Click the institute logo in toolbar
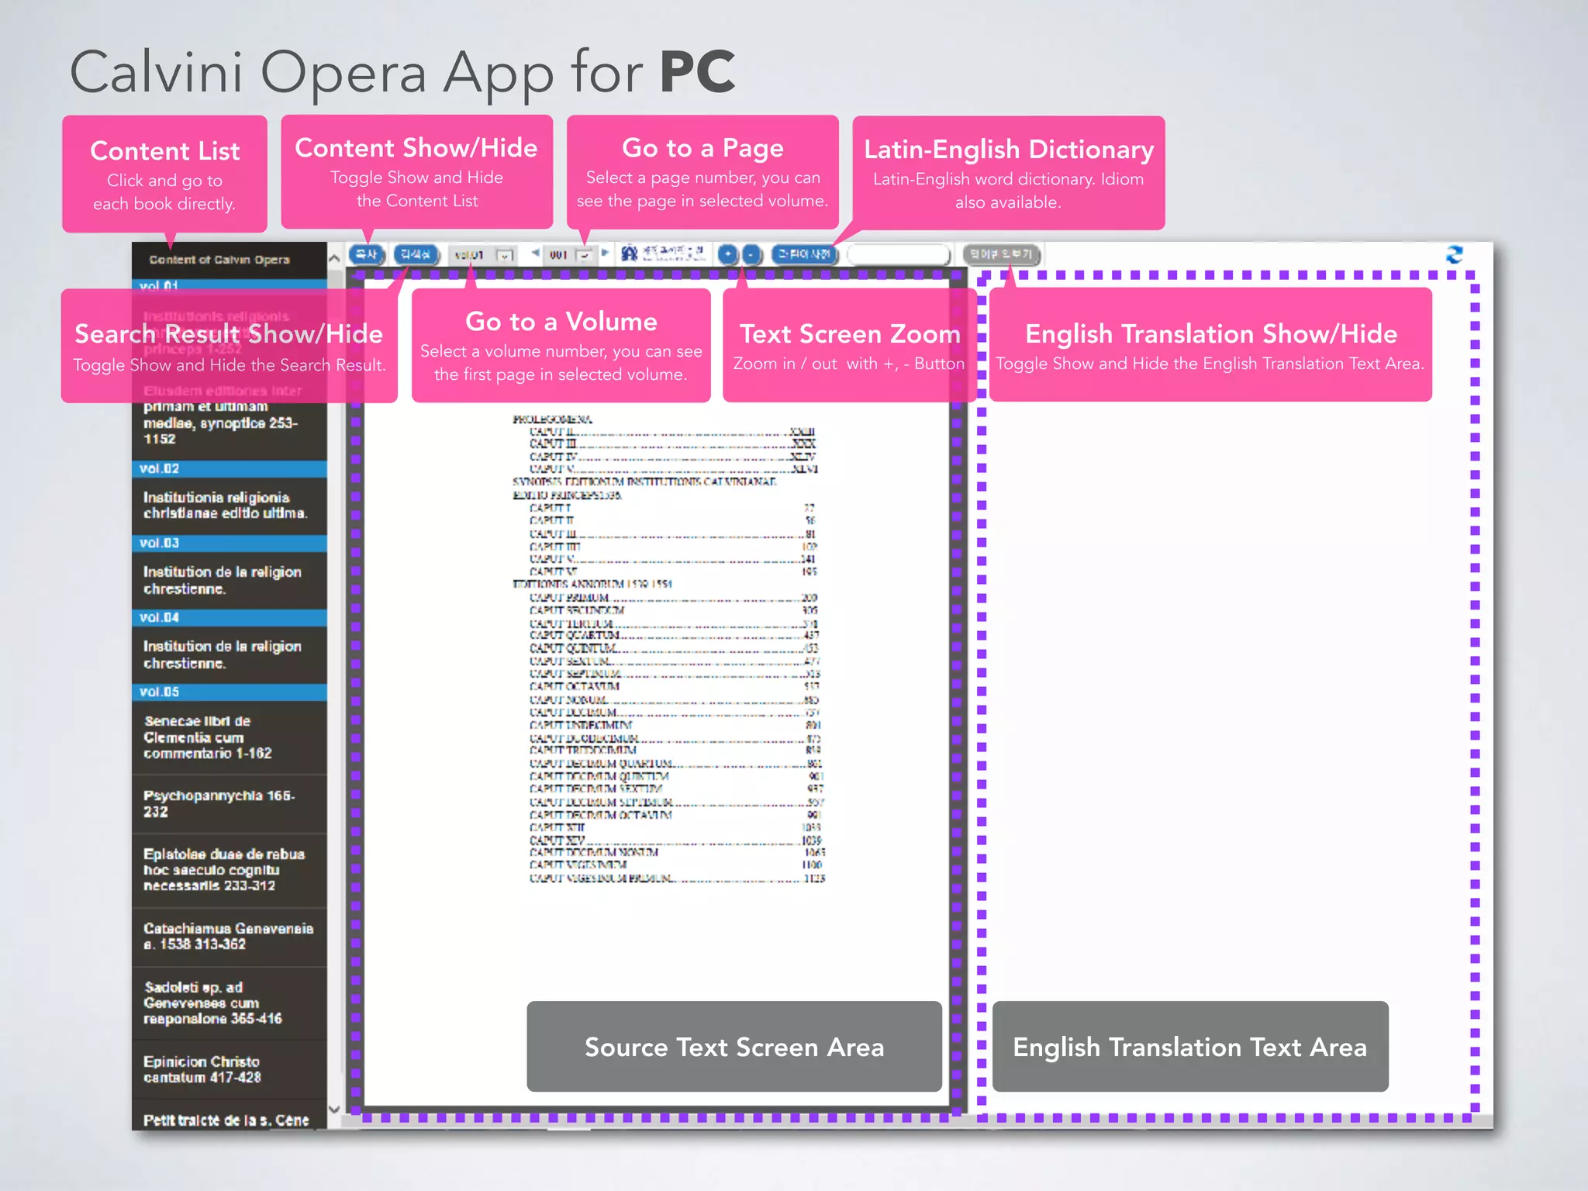The width and height of the screenshot is (1588, 1191). point(663,254)
